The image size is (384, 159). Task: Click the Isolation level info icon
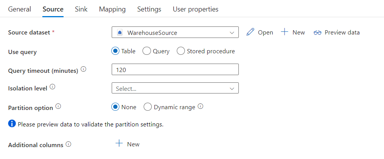point(52,87)
